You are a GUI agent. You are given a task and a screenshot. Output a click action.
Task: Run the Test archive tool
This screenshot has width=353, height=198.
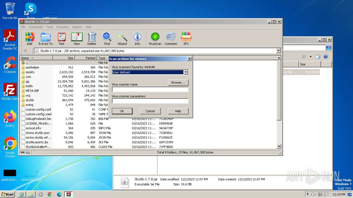61,39
